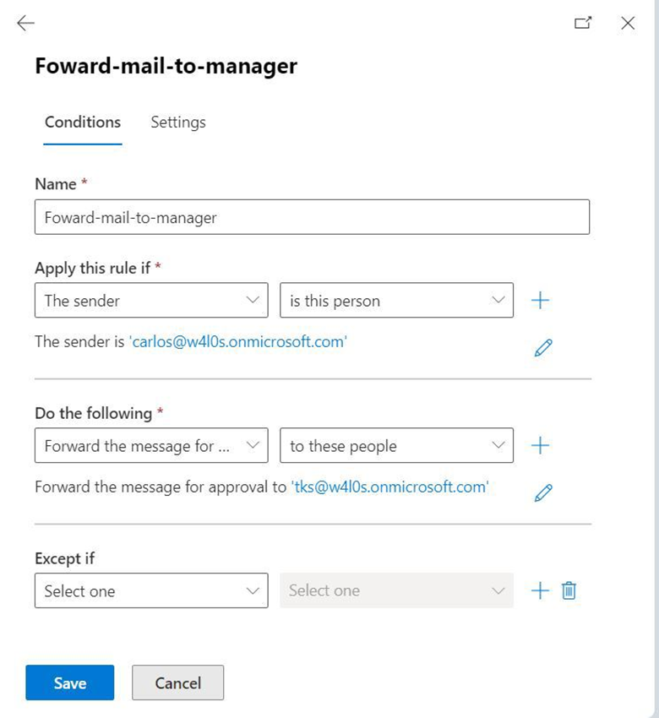659x718 pixels.
Task: Delete the exception with the trash icon
Action: (569, 591)
